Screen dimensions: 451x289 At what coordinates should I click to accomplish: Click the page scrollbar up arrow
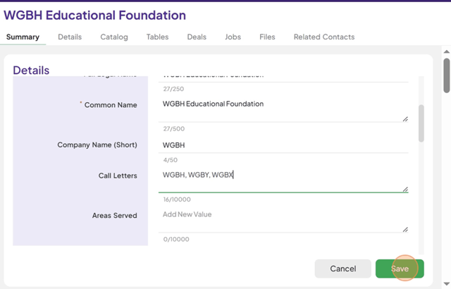[446, 51]
